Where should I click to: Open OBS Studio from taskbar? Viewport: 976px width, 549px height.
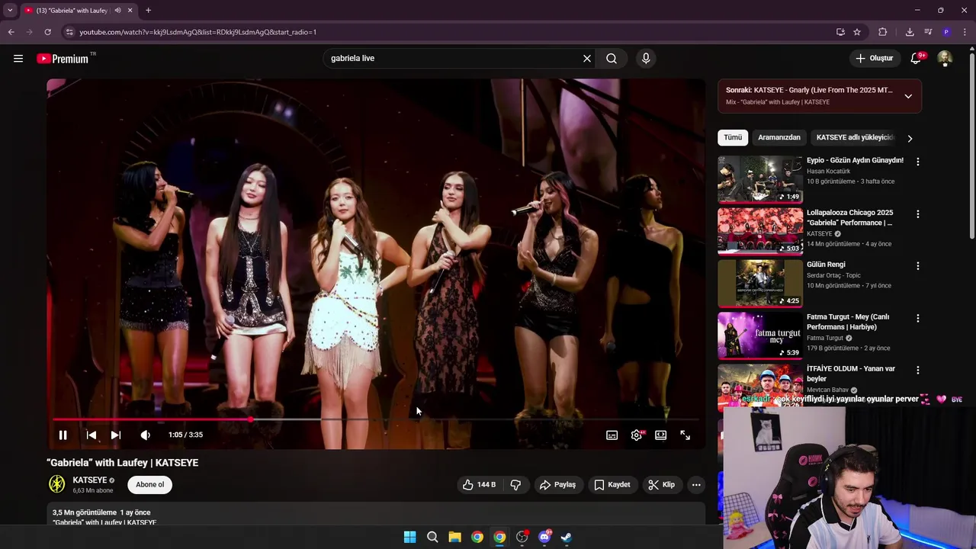coord(522,537)
